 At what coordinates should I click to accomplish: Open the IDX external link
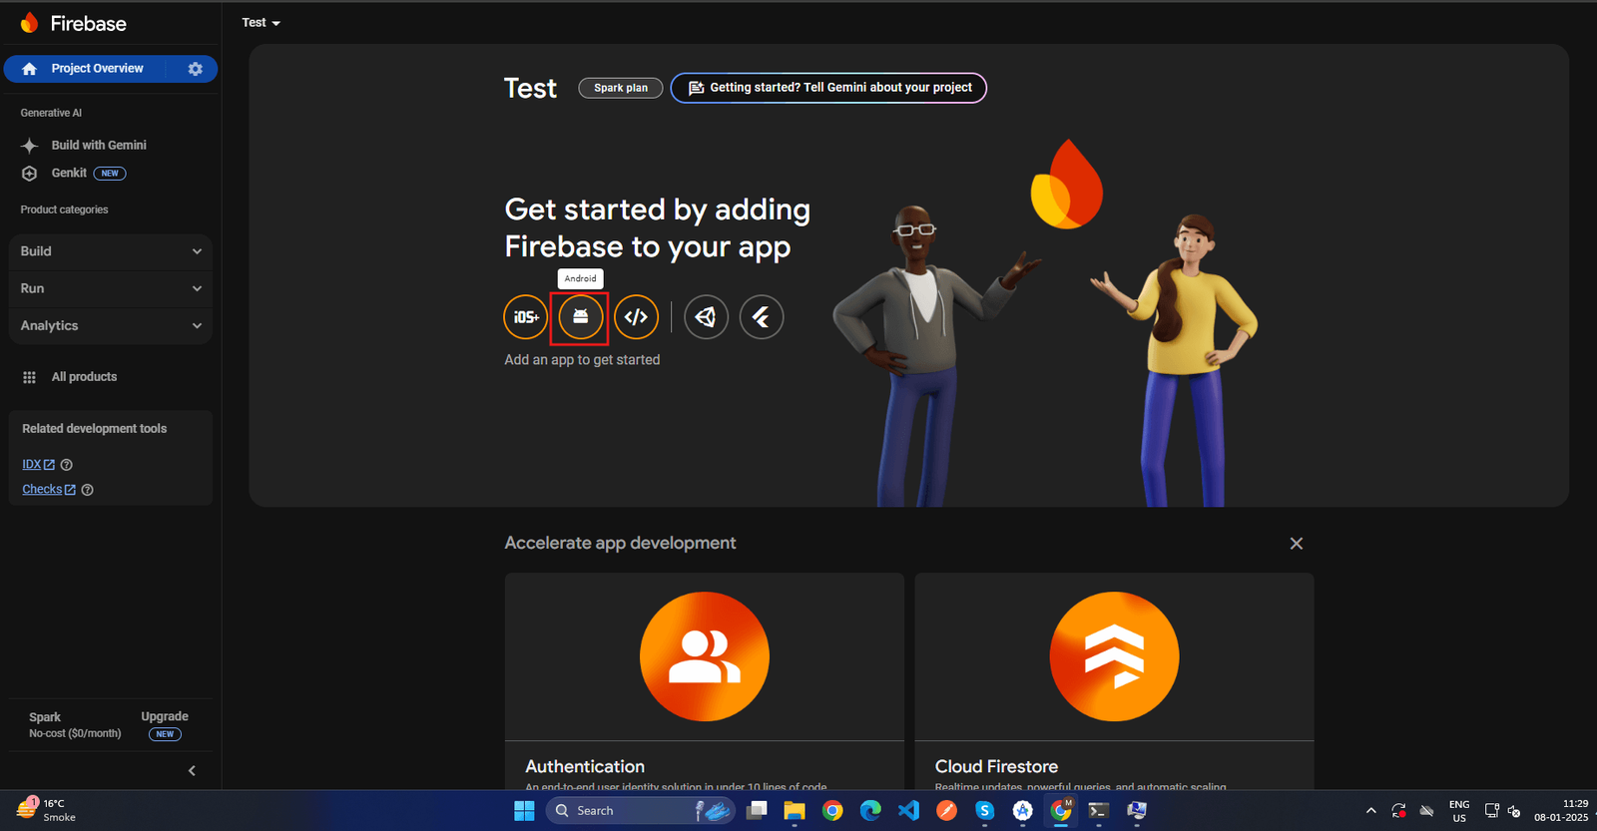(x=38, y=465)
